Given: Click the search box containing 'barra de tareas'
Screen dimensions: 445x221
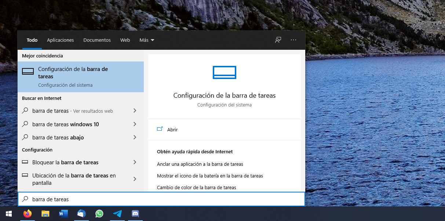Looking at the screenshot, I should (x=161, y=199).
